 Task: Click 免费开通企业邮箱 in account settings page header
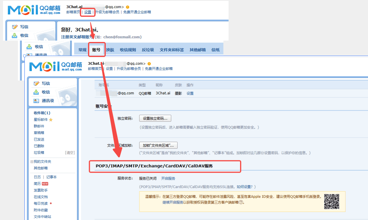point(159,69)
